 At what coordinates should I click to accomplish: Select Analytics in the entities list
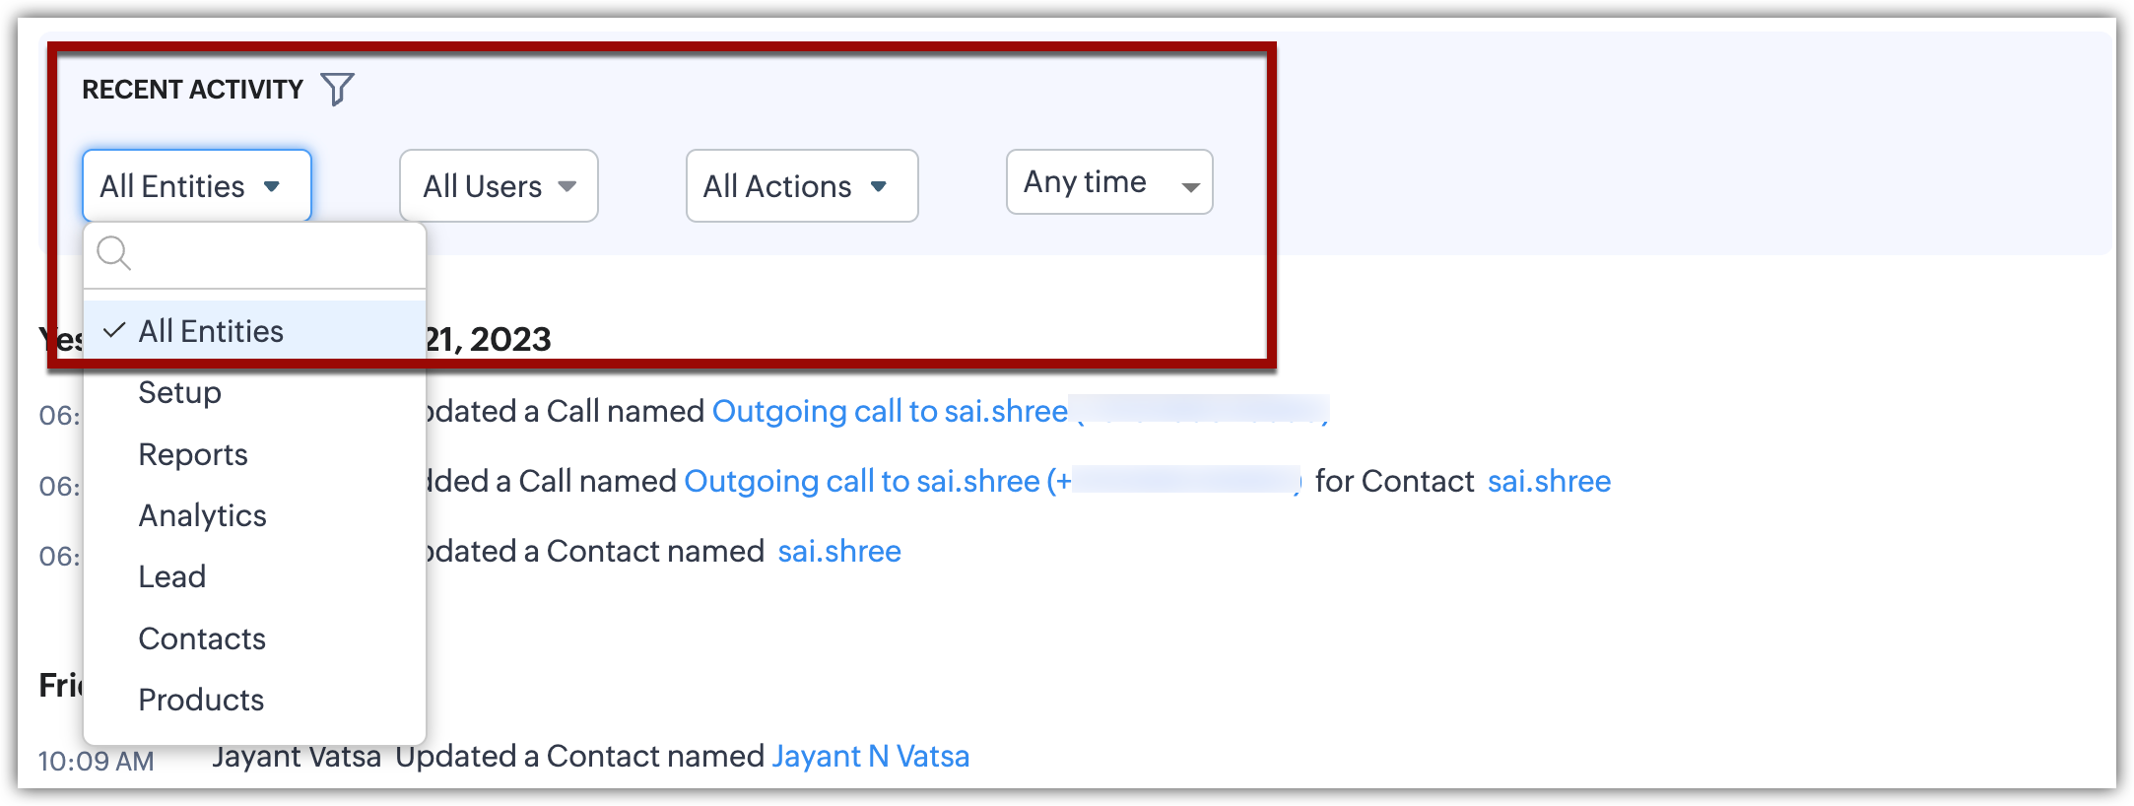pos(203,515)
